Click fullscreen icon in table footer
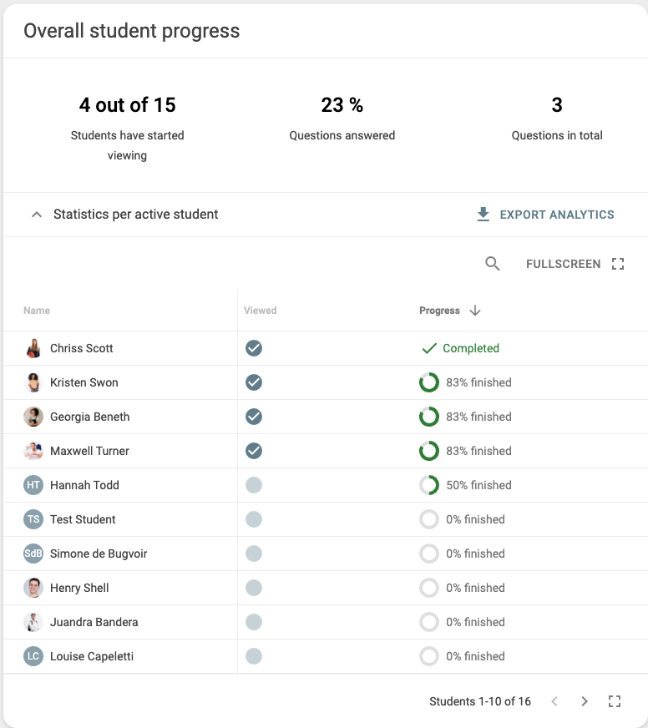Screen dimensions: 648x728 [x=615, y=701]
